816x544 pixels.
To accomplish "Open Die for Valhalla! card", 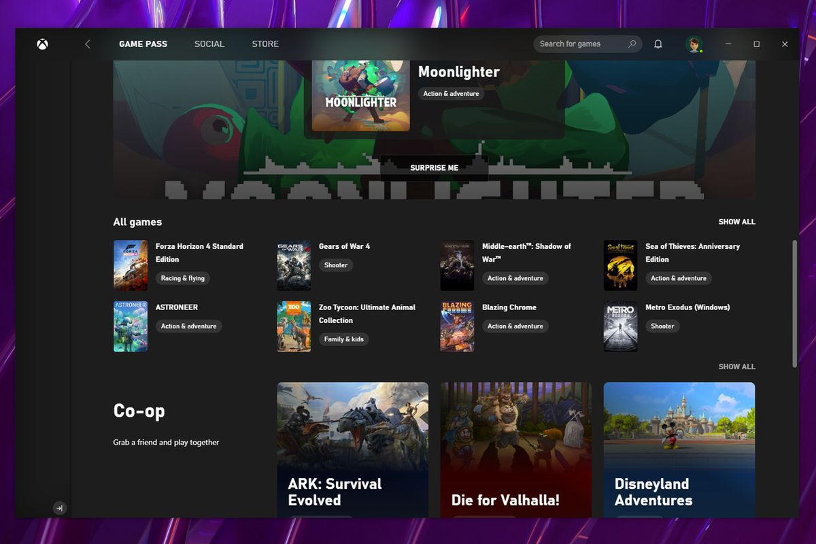I will point(516,449).
